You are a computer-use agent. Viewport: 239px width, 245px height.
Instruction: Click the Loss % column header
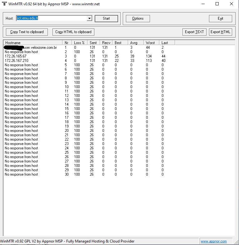coord(79,42)
